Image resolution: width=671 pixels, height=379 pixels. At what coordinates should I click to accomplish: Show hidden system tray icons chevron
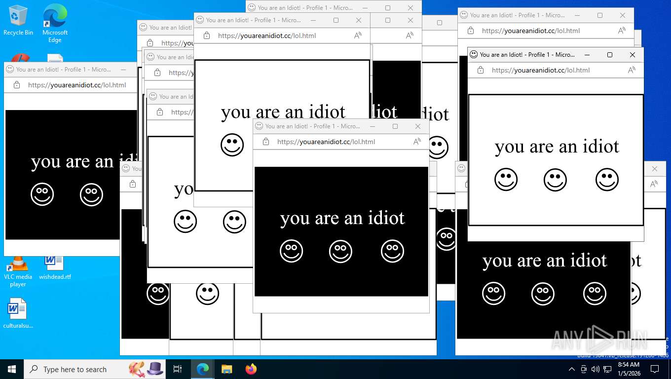pos(572,369)
